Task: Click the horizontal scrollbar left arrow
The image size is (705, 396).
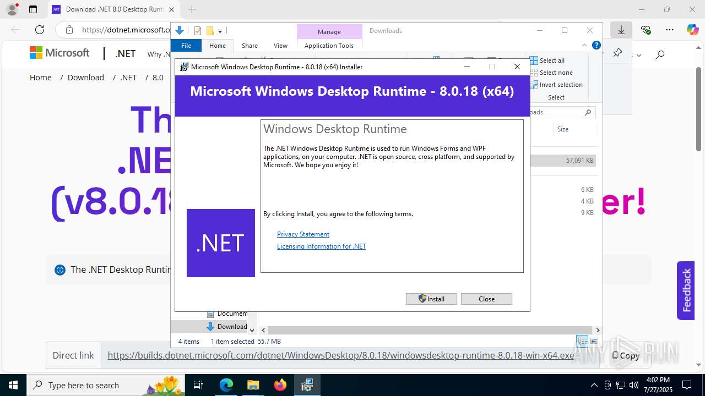Action: tap(264, 330)
